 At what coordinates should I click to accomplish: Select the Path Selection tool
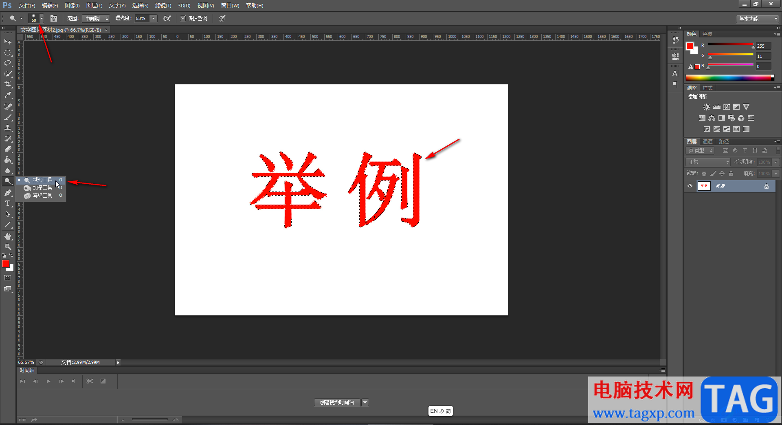(8, 214)
